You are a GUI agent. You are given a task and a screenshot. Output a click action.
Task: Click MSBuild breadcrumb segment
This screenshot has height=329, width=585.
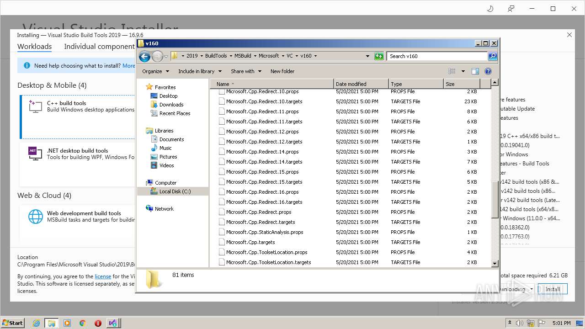click(x=243, y=56)
